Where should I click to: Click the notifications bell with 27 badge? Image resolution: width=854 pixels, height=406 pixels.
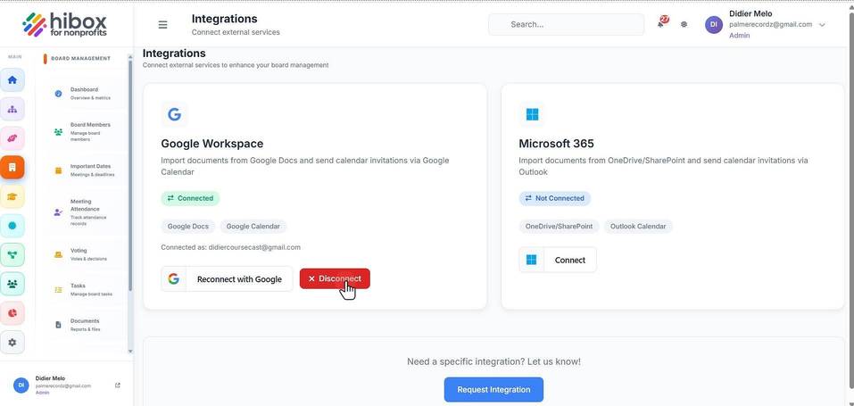pyautogui.click(x=662, y=23)
